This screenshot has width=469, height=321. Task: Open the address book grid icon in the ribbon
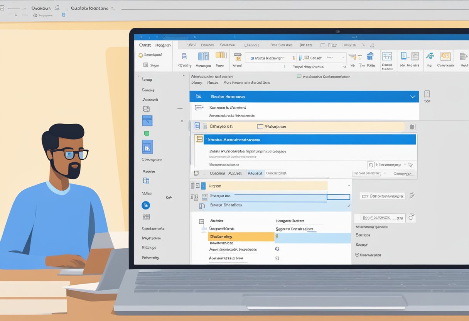coord(386,56)
